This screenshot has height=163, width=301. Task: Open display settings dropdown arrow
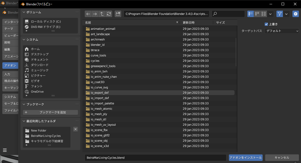pyautogui.click(x=270, y=14)
